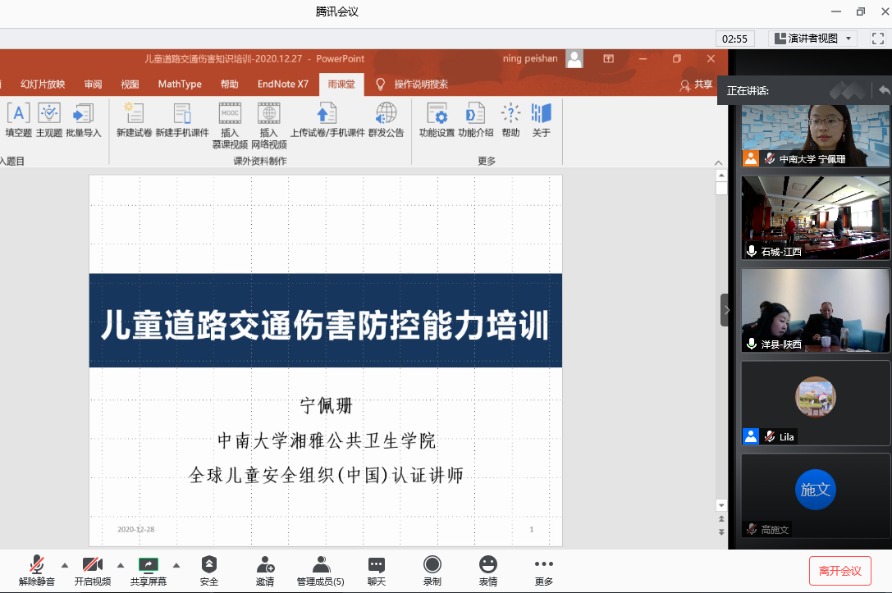Switch to the MathType ribbon tab

point(180,84)
